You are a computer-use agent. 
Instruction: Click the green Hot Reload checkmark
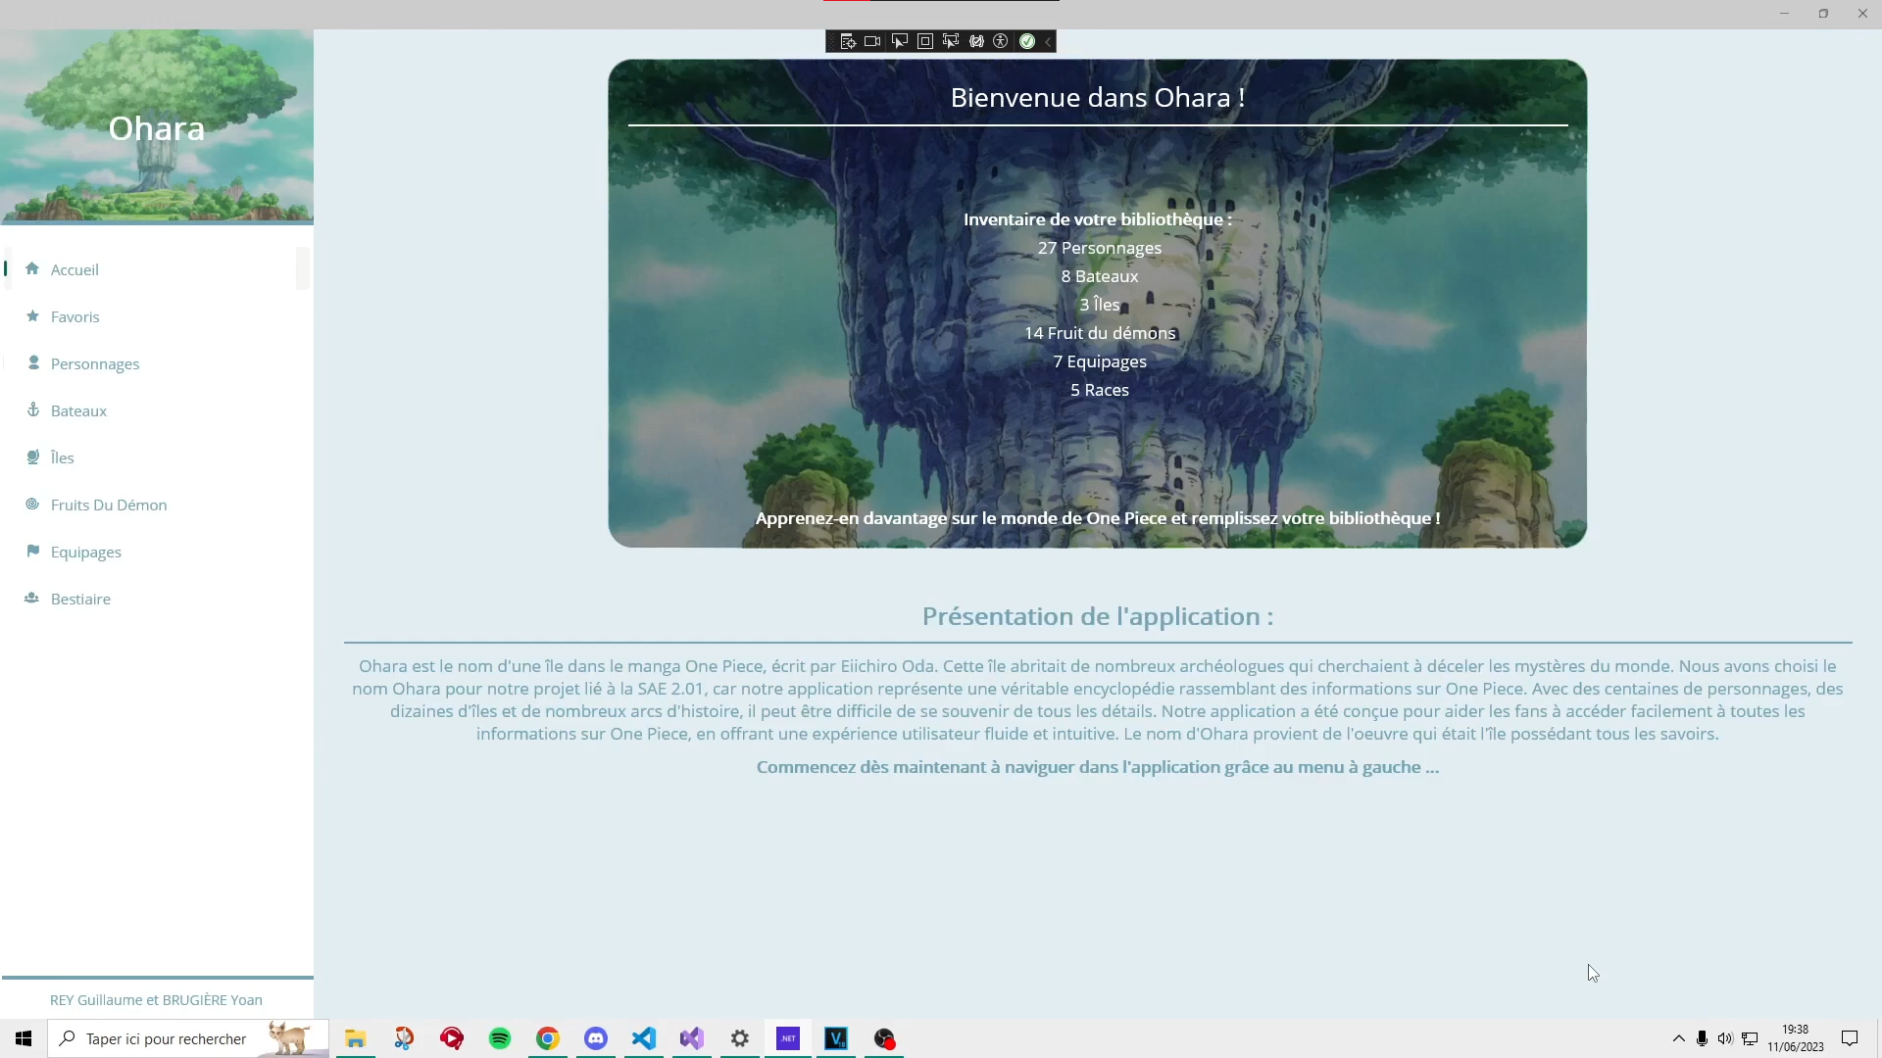(x=1027, y=41)
